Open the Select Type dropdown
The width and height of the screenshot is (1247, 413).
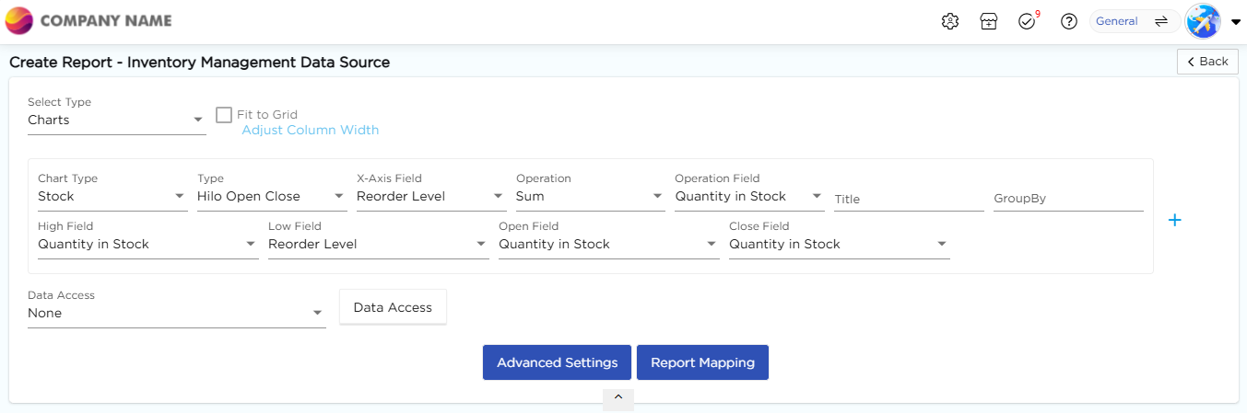tap(116, 120)
